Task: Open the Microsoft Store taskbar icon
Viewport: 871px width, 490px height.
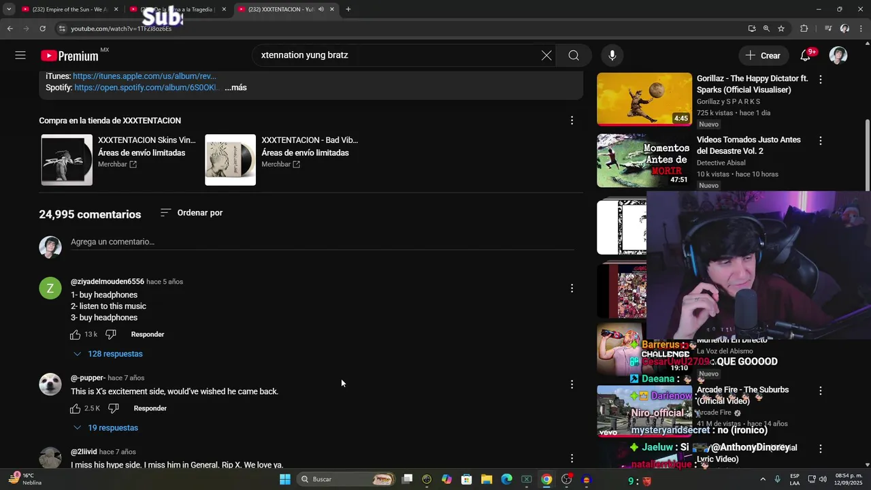Action: point(467,480)
